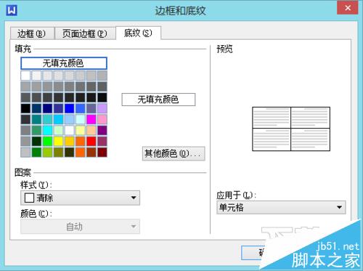The height and width of the screenshot is (271, 363).
Task: Expand the 应用于 dropdown showing 单元格
Action: pos(281,207)
